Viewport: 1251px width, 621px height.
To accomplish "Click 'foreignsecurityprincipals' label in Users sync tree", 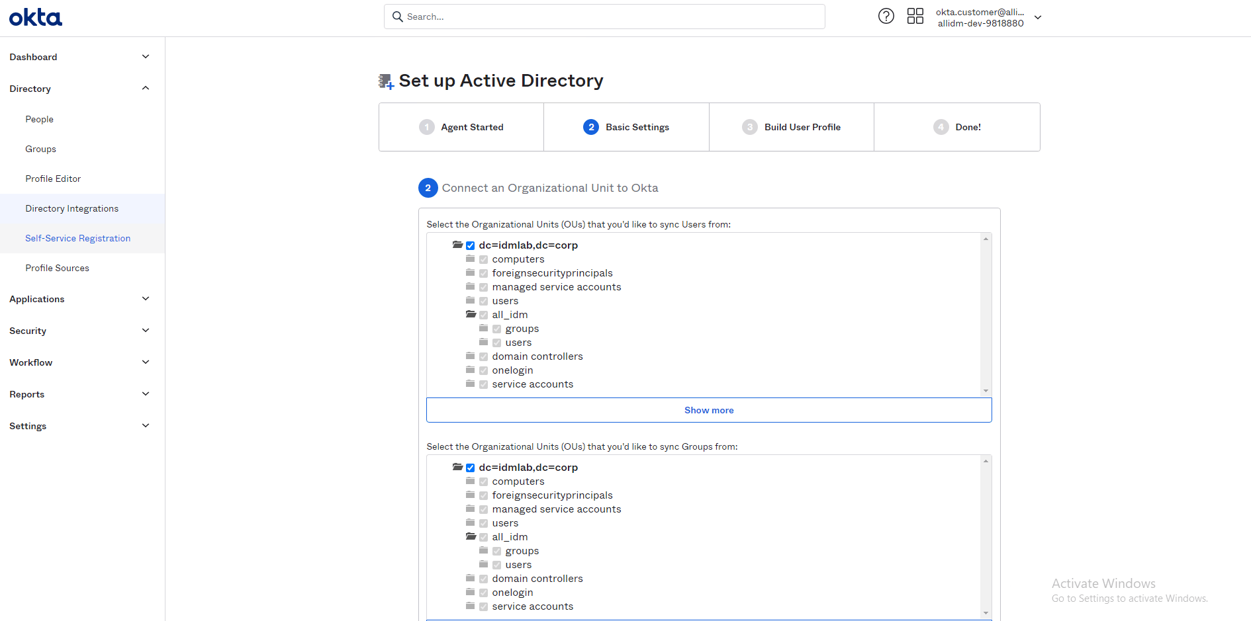I will coord(552,273).
